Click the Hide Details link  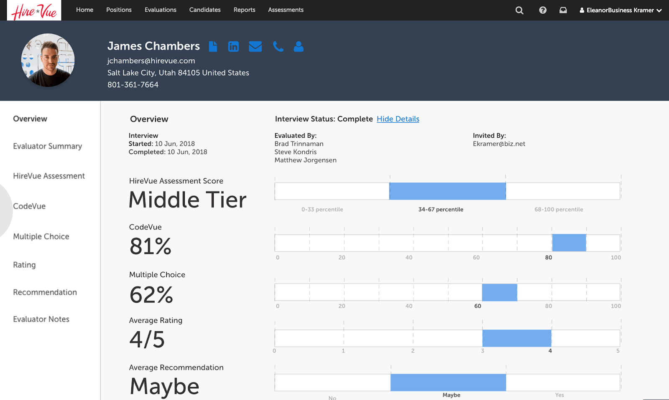[x=398, y=119]
